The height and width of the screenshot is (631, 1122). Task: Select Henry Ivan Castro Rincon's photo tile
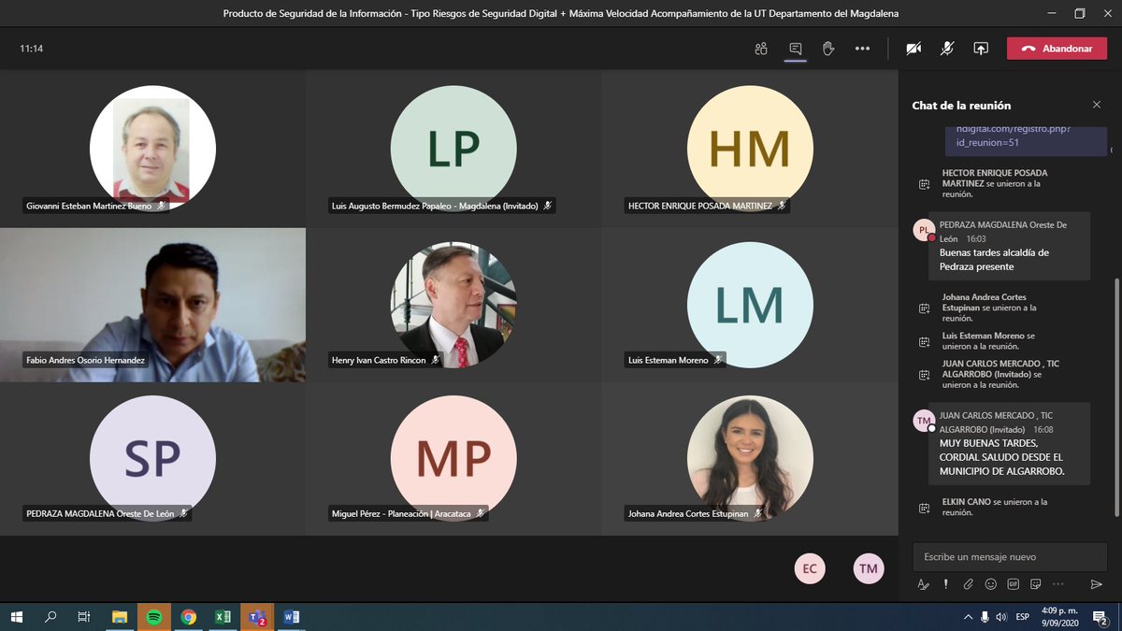point(453,305)
